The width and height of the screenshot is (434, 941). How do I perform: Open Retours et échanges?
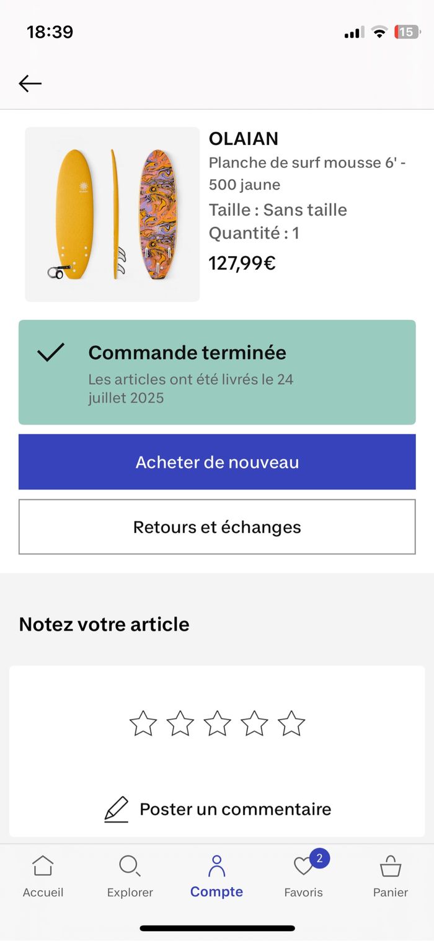pos(217,527)
